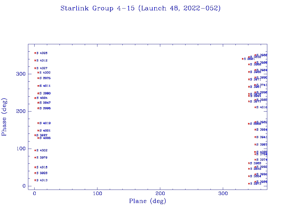Click the 0 tick label on Plane axis
Viewport: 281px width, 211px height.
[x=34, y=193]
